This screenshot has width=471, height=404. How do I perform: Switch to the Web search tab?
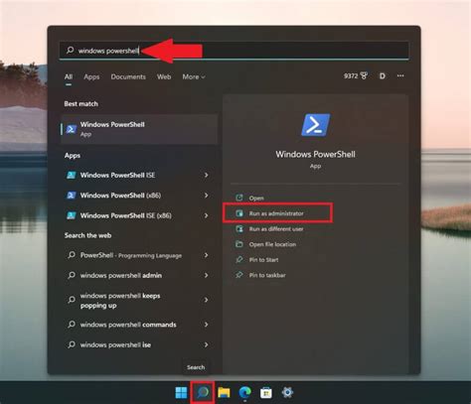coord(164,76)
